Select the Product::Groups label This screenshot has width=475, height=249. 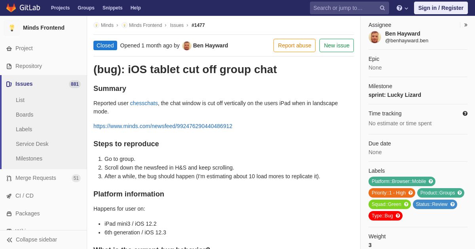point(437,193)
